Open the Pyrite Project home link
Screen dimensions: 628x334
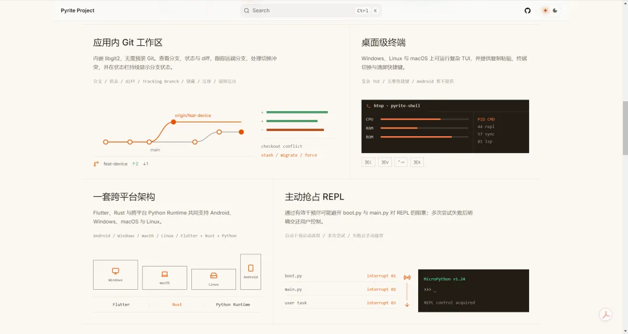(78, 10)
